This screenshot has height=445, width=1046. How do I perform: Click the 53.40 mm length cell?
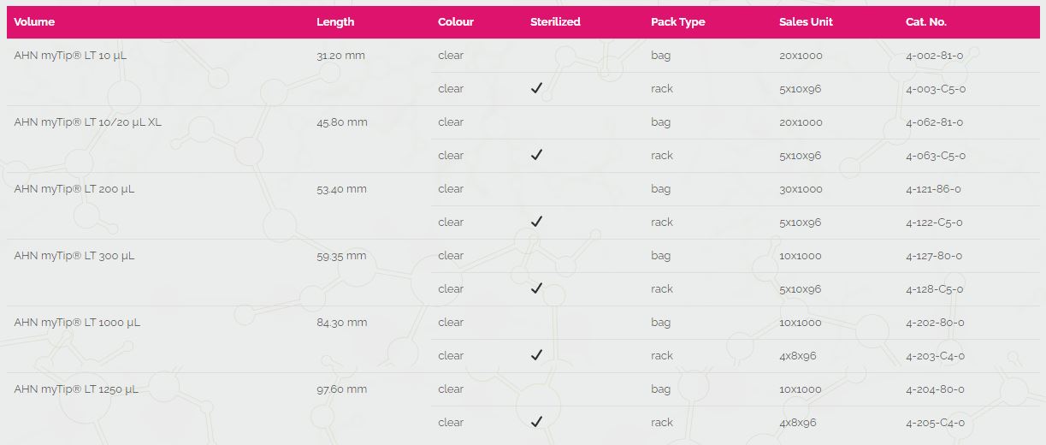(x=341, y=188)
